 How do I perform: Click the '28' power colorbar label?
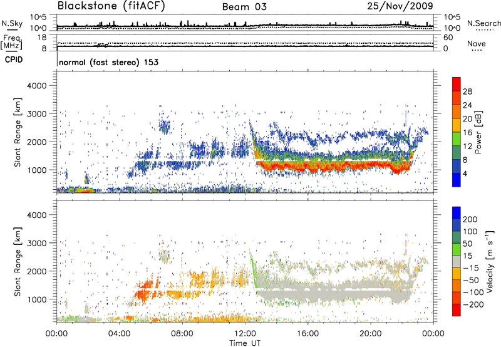pos(467,91)
